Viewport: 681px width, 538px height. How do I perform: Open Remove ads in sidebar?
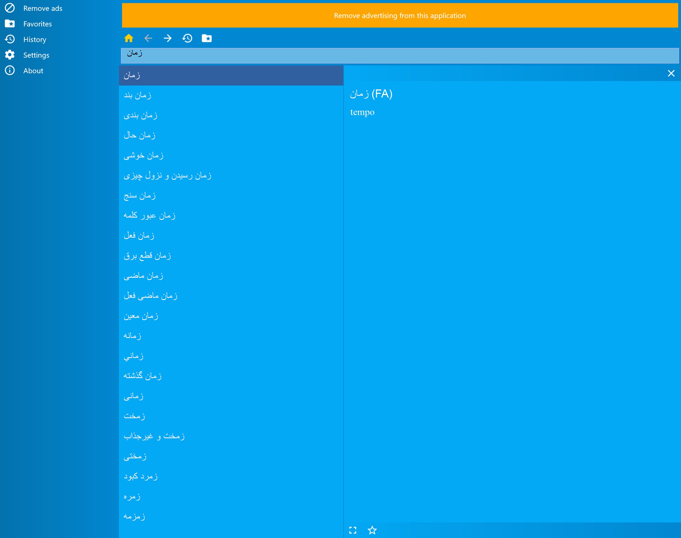(43, 8)
